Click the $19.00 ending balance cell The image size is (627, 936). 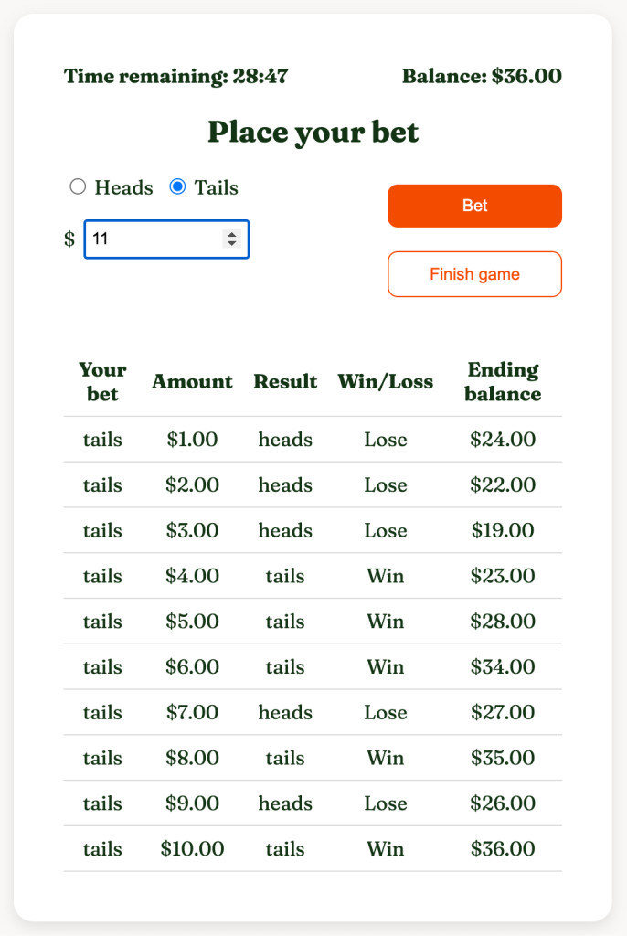tap(503, 531)
